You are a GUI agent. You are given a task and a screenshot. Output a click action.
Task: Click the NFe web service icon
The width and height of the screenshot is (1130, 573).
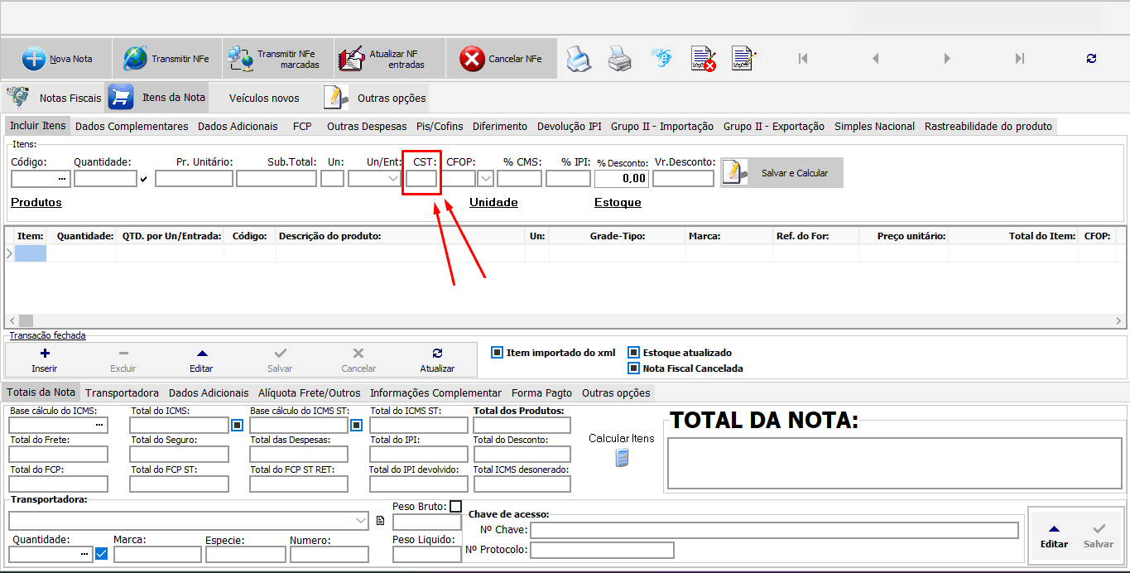click(661, 58)
